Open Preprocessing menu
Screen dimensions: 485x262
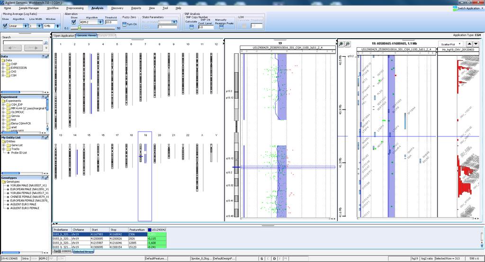click(x=75, y=8)
